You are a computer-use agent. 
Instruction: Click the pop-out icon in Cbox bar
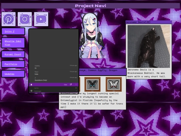pos(71,85)
